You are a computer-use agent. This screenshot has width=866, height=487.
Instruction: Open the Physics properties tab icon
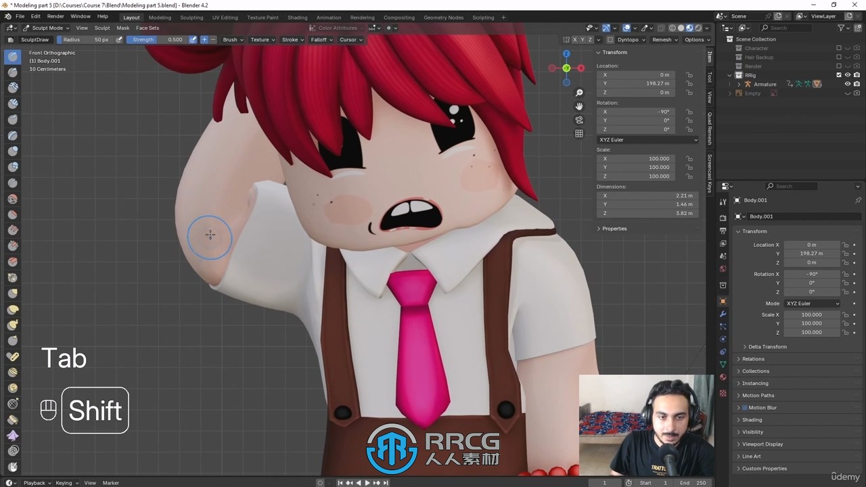(723, 339)
